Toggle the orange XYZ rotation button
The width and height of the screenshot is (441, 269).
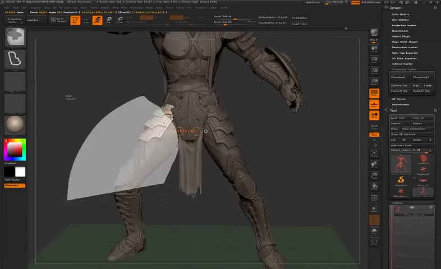(x=374, y=135)
